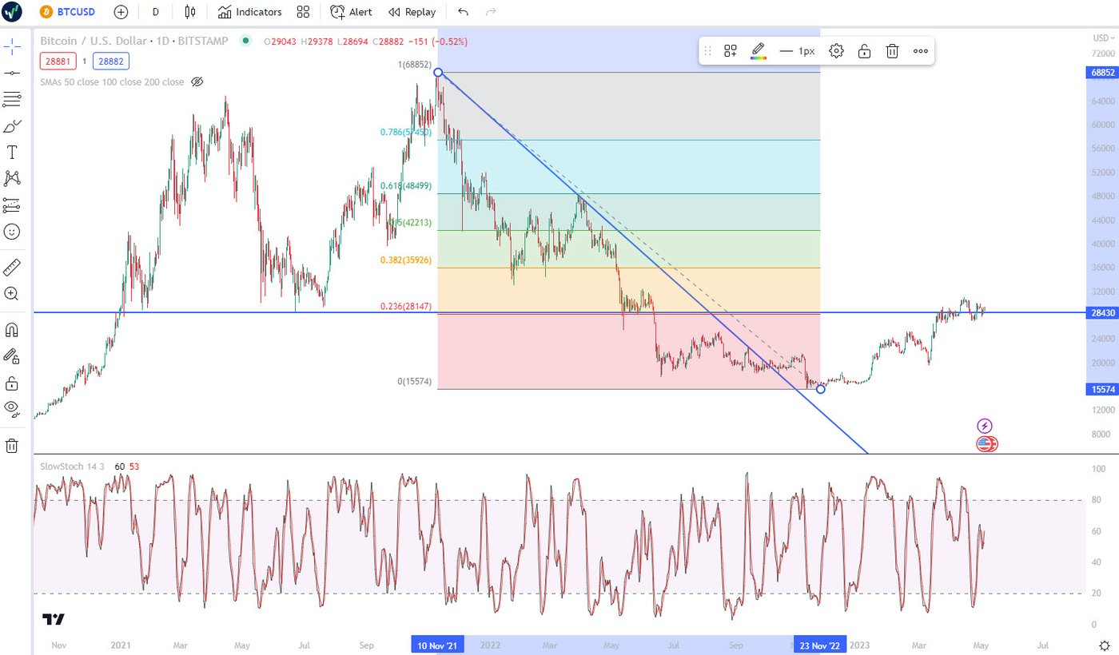Screen dimensions: 1119x655
Task: Select the Trend Line drawing tool
Action: pyautogui.click(x=12, y=73)
